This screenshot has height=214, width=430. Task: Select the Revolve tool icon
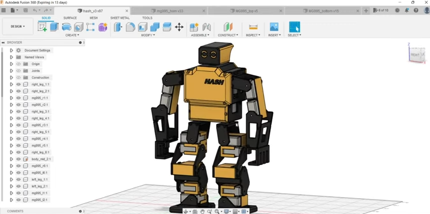click(66, 27)
